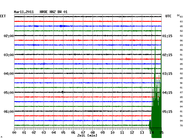Click the black spike on the 05:00 trace

click(63, 92)
